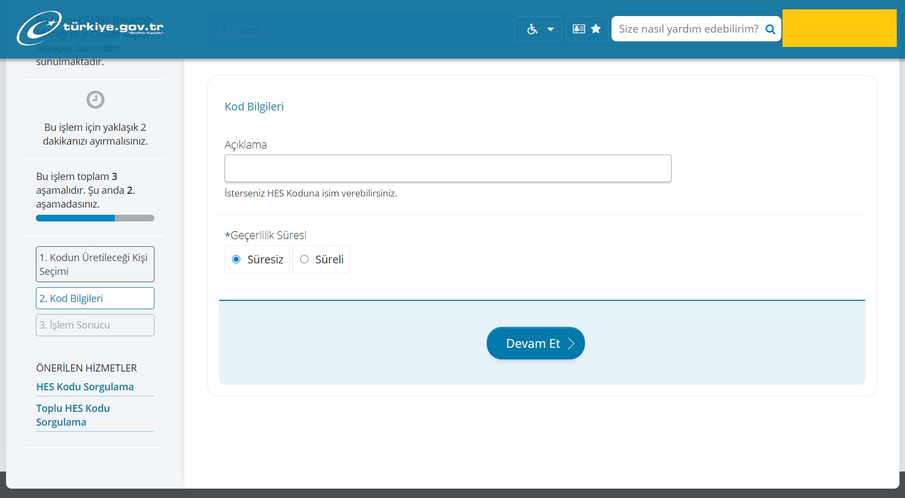Select the Süresiz radio option
This screenshot has height=498, width=905.
236,259
